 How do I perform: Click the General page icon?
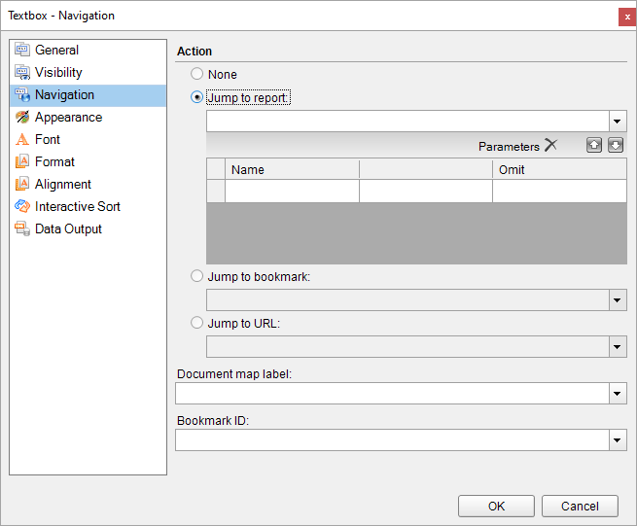point(22,50)
